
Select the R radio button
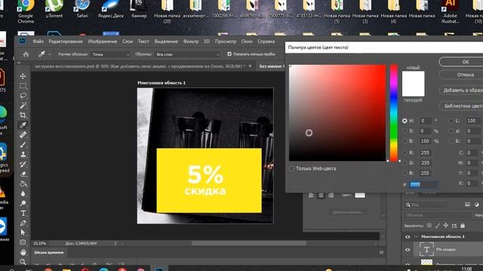point(405,153)
